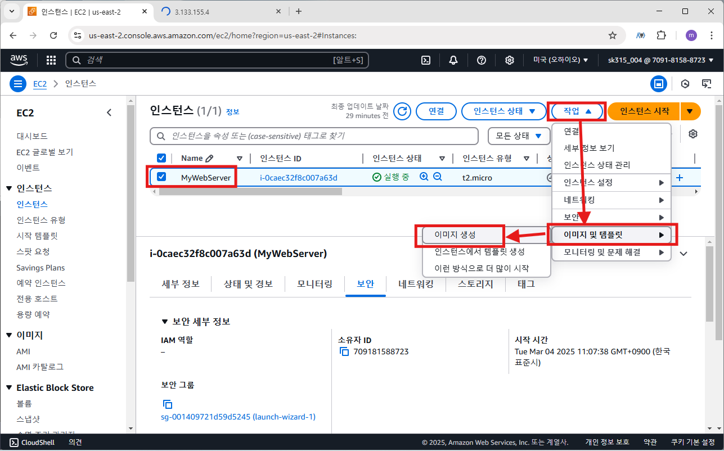
Task: Open the CloudShell icon in top navigation
Action: [x=427, y=60]
